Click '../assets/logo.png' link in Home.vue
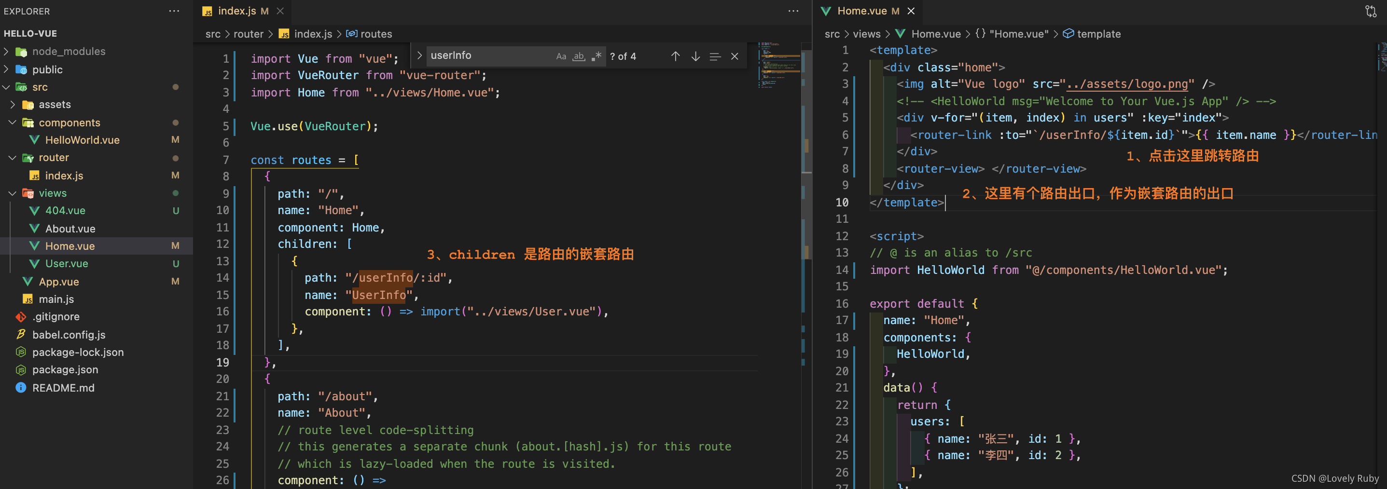This screenshot has height=489, width=1387. 1126,84
